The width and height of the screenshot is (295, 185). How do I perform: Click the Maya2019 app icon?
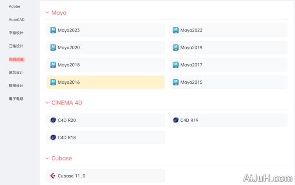click(176, 47)
